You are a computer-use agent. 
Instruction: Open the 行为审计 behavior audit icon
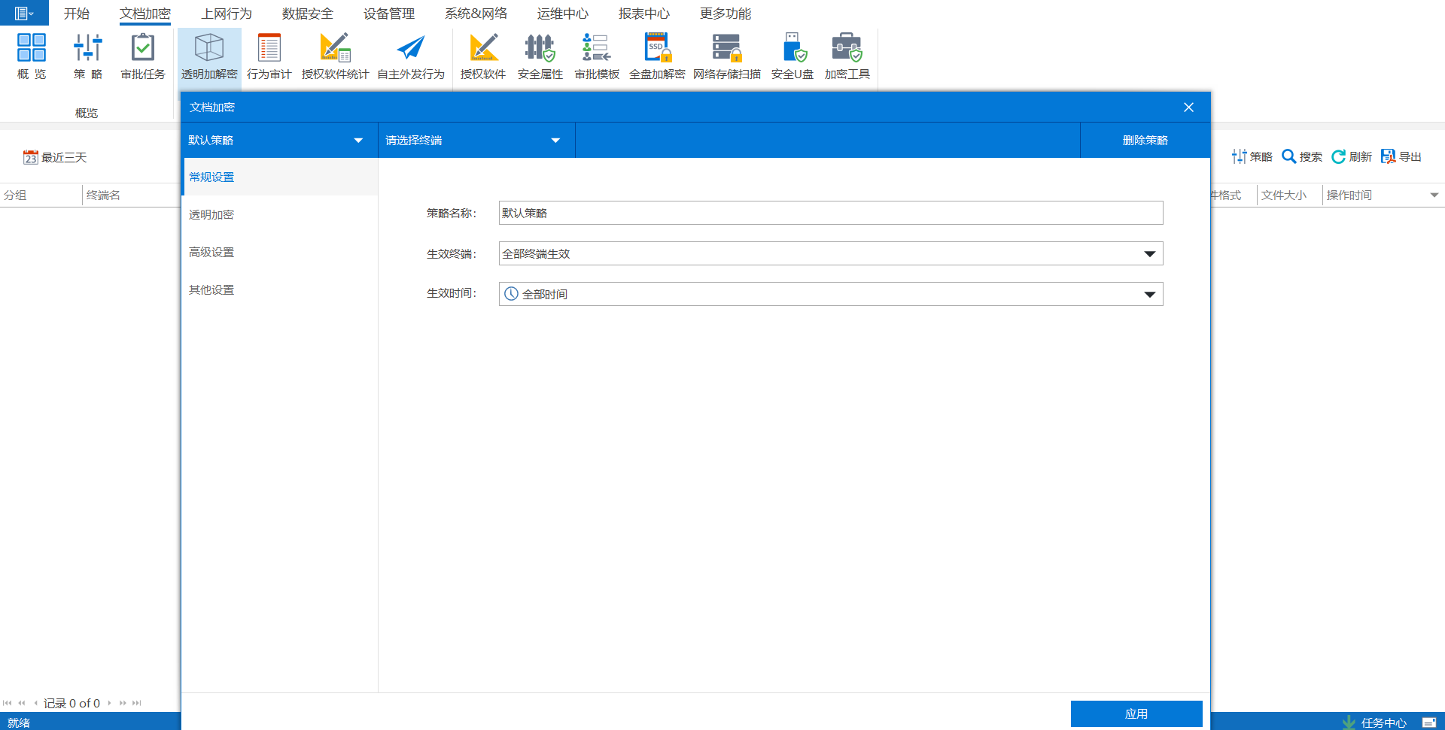click(x=269, y=48)
